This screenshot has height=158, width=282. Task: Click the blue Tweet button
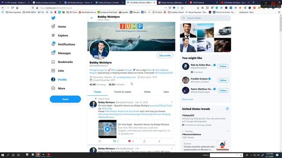(65, 99)
